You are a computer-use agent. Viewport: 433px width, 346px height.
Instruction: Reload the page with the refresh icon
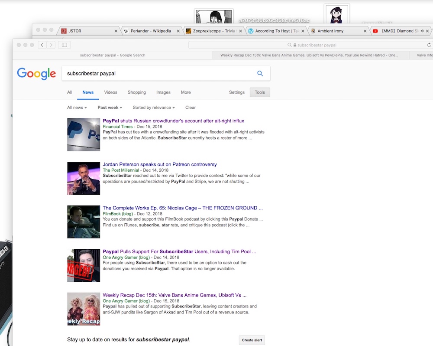429,45
